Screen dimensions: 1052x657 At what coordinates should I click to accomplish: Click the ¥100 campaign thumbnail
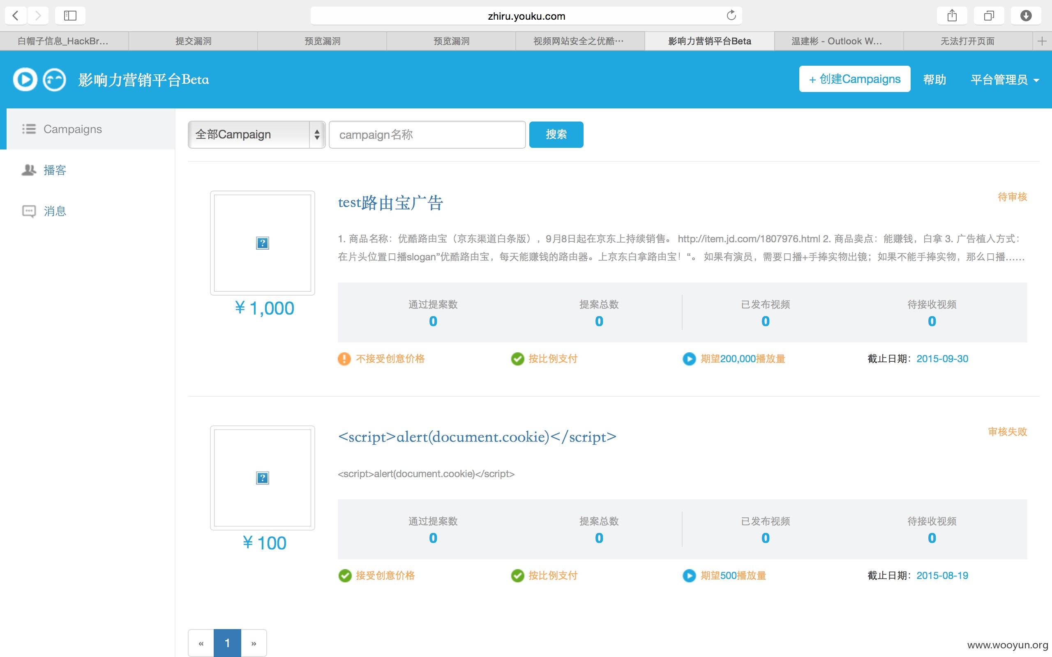tap(263, 478)
